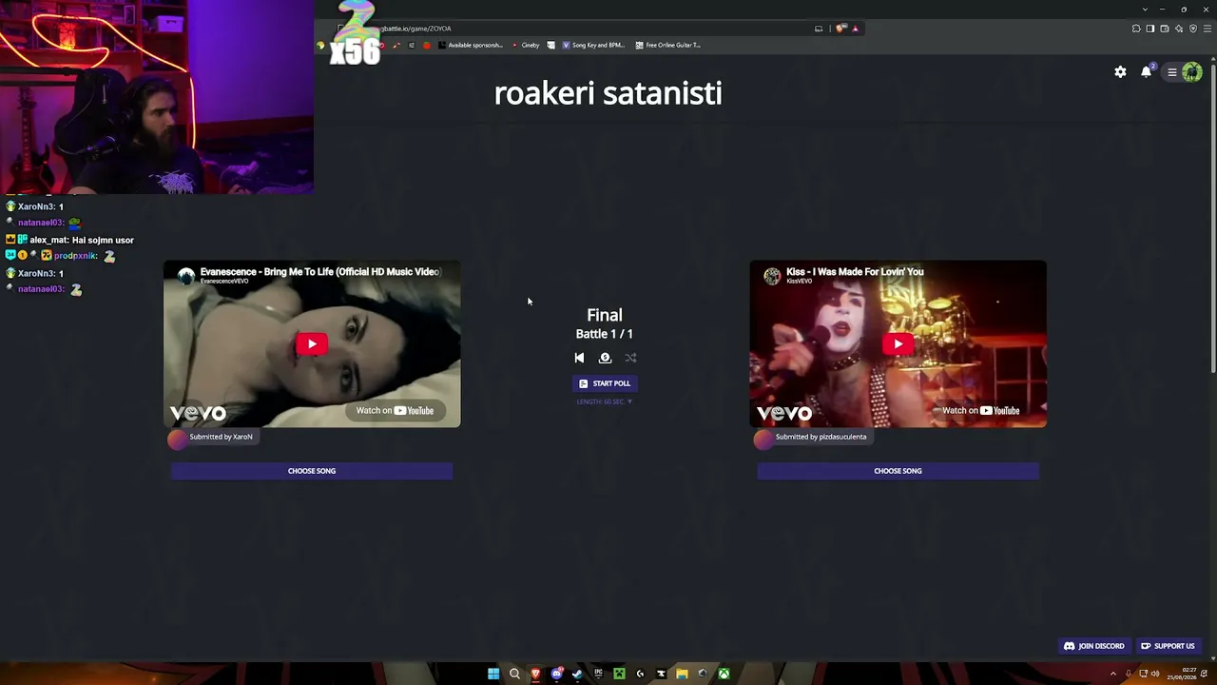Screen dimensions: 1217x685
Task: Play the Kiss I Was Made For Lovin' You video
Action: click(898, 344)
